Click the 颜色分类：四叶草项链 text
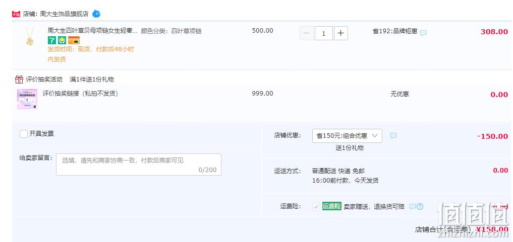The image size is (513, 242). [171, 31]
